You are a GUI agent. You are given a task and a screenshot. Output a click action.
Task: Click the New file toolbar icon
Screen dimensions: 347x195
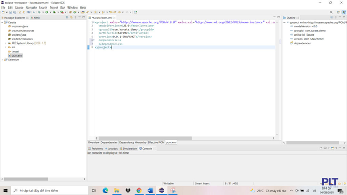(3, 12)
